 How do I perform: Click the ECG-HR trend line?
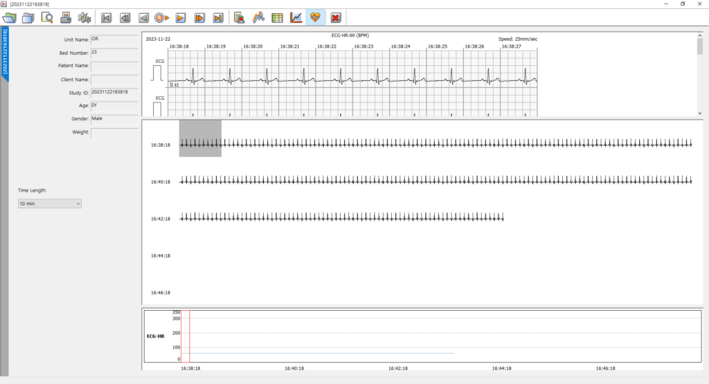(x=318, y=354)
